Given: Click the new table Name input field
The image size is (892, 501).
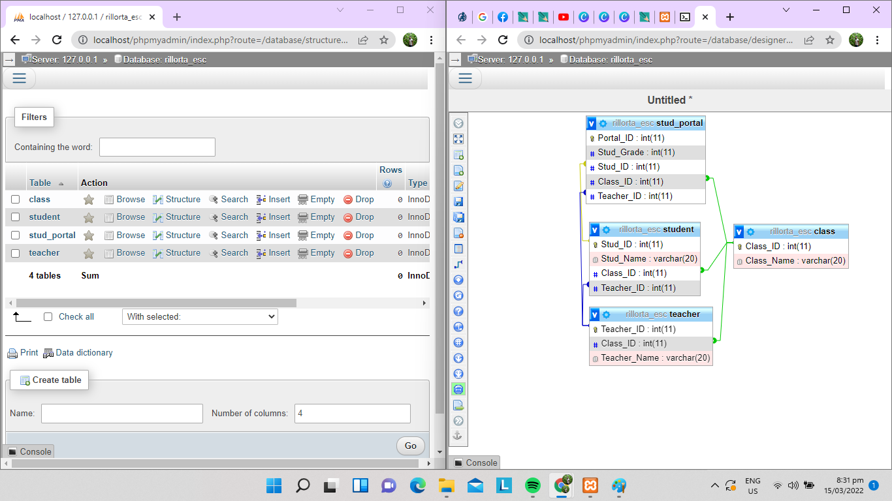Looking at the screenshot, I should click(122, 414).
